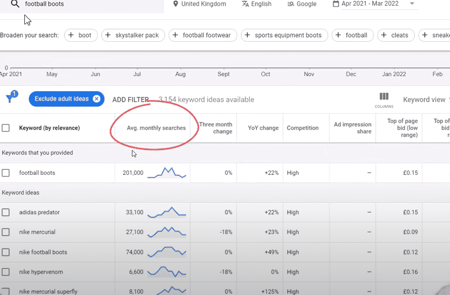
Task: Click the £0.09 top of page bid
Action: (411, 232)
